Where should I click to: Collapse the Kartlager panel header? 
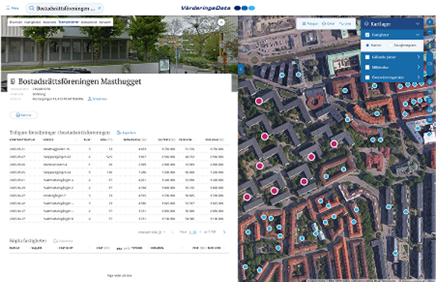click(392, 24)
